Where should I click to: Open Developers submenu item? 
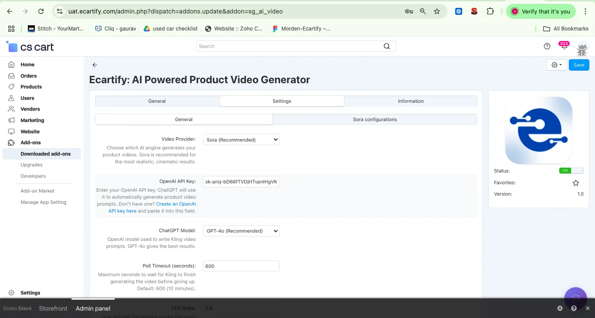coord(33,176)
